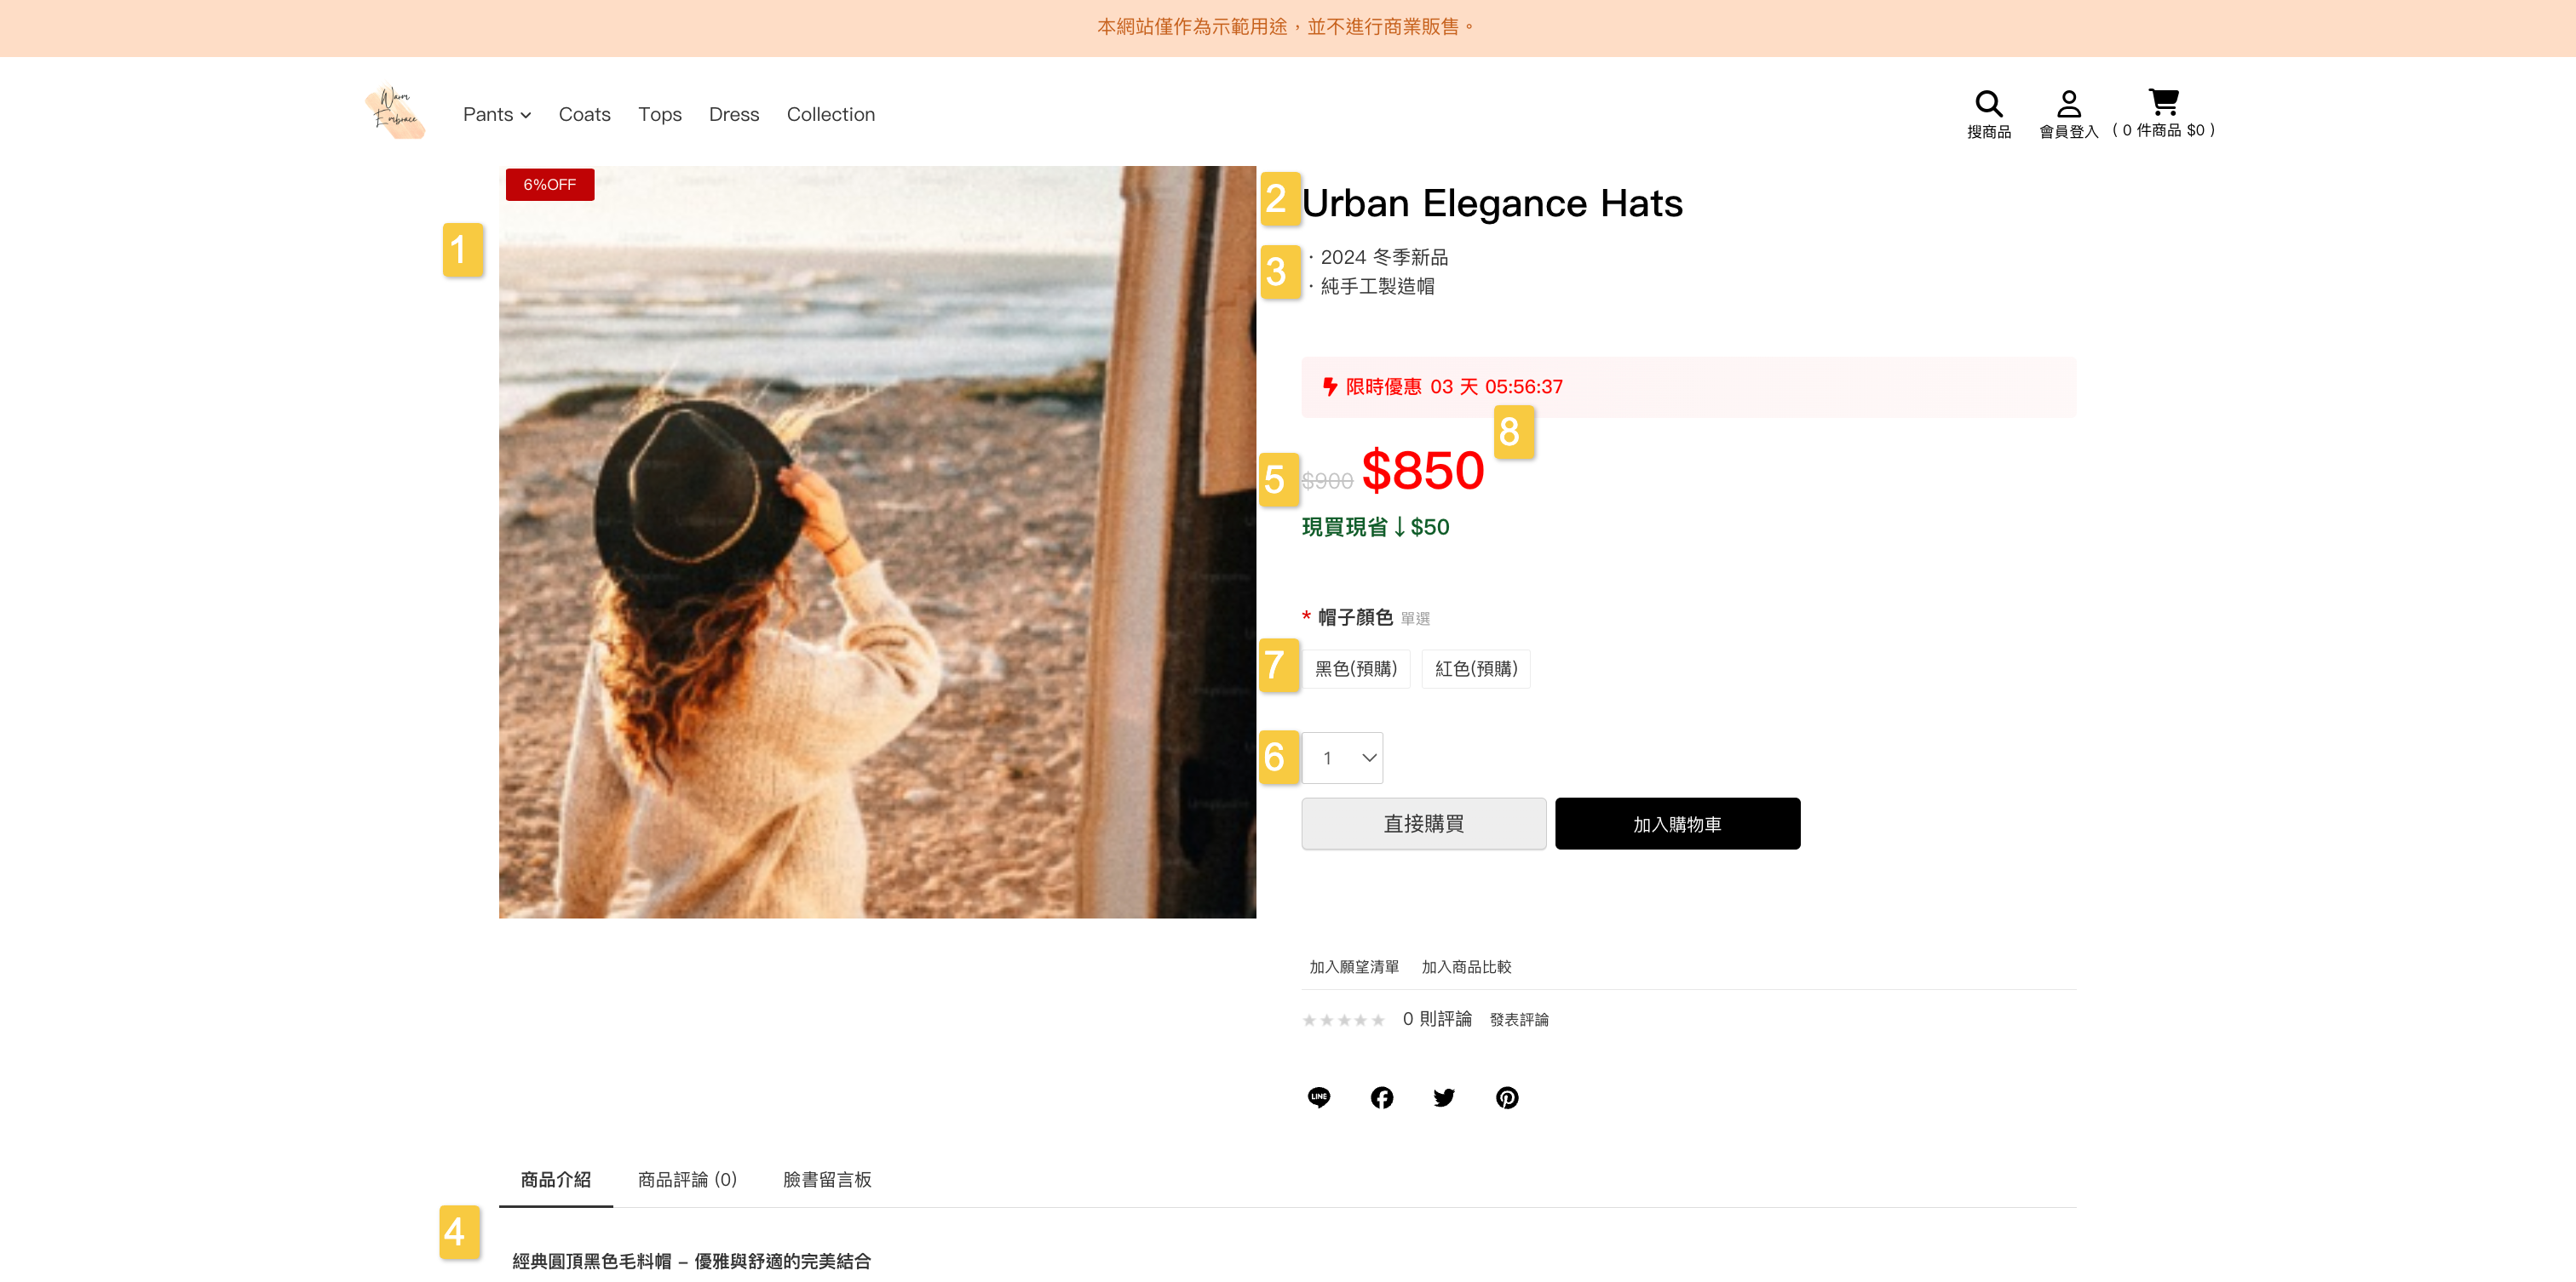Share the product on Pinterest icon

1507,1097
